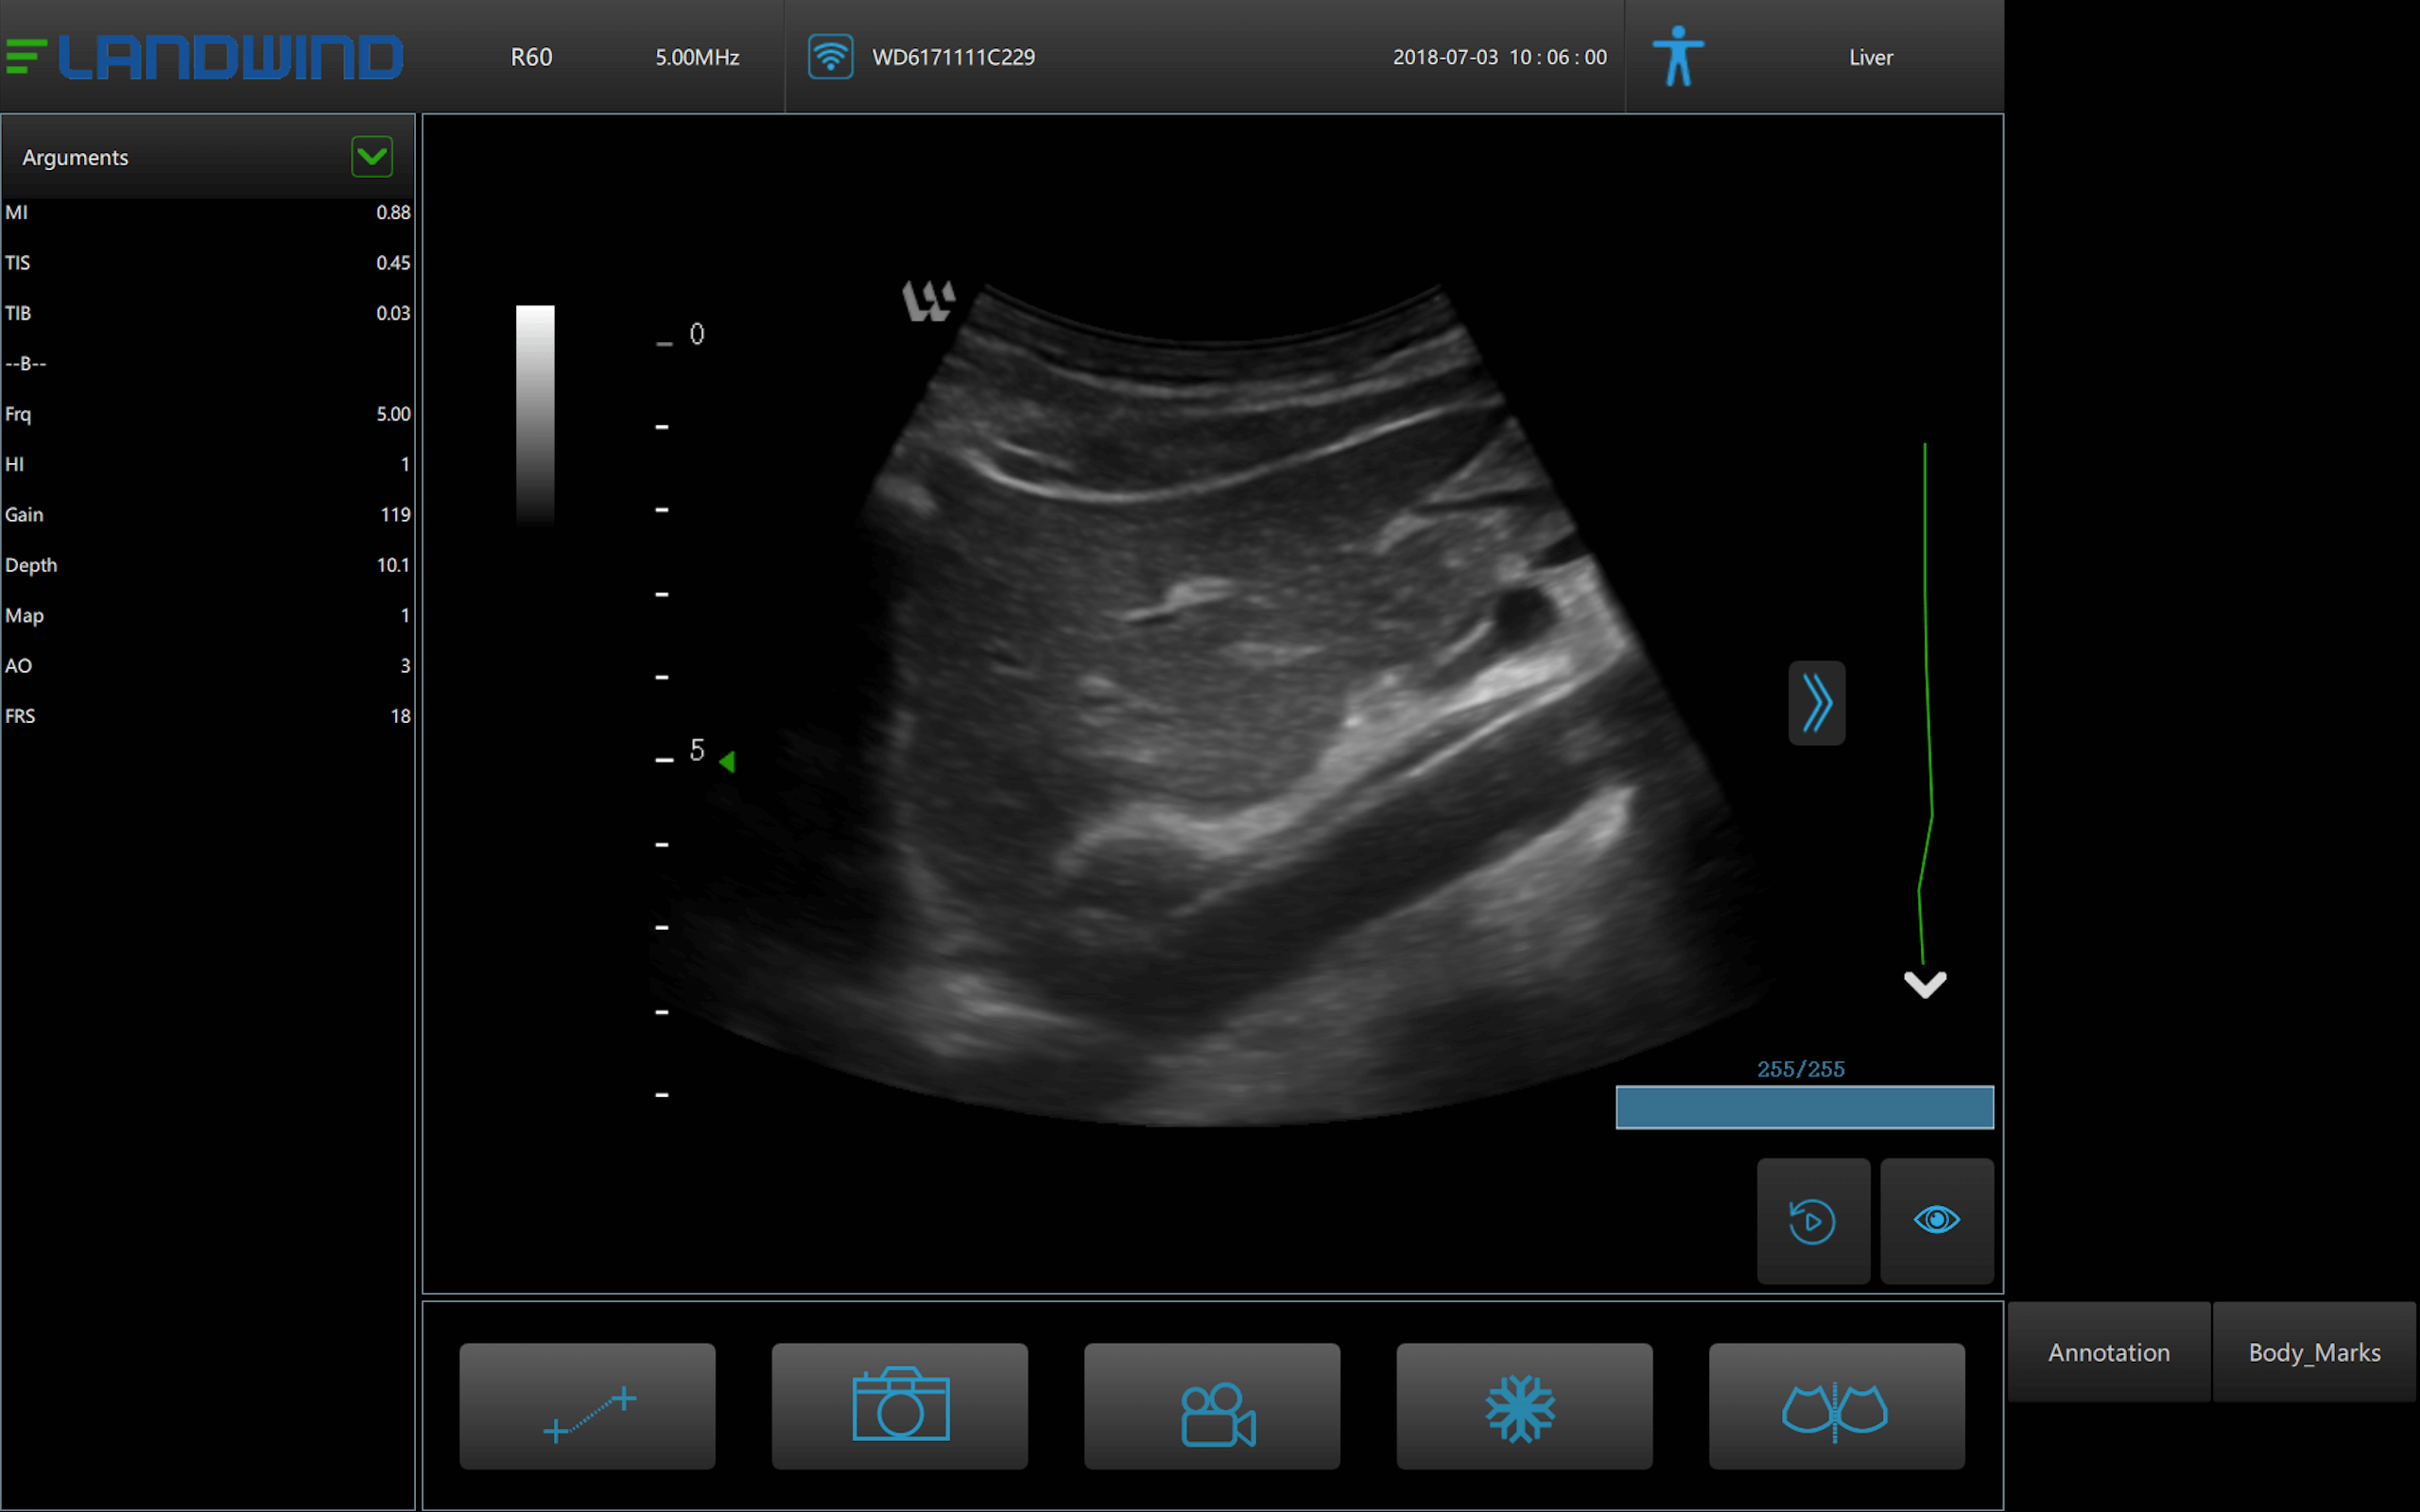This screenshot has width=2420, height=1512.
Task: Click the R60 probe label
Action: [531, 57]
